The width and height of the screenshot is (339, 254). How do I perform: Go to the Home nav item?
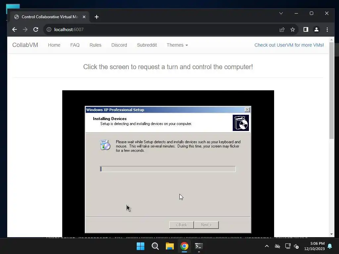[54, 45]
